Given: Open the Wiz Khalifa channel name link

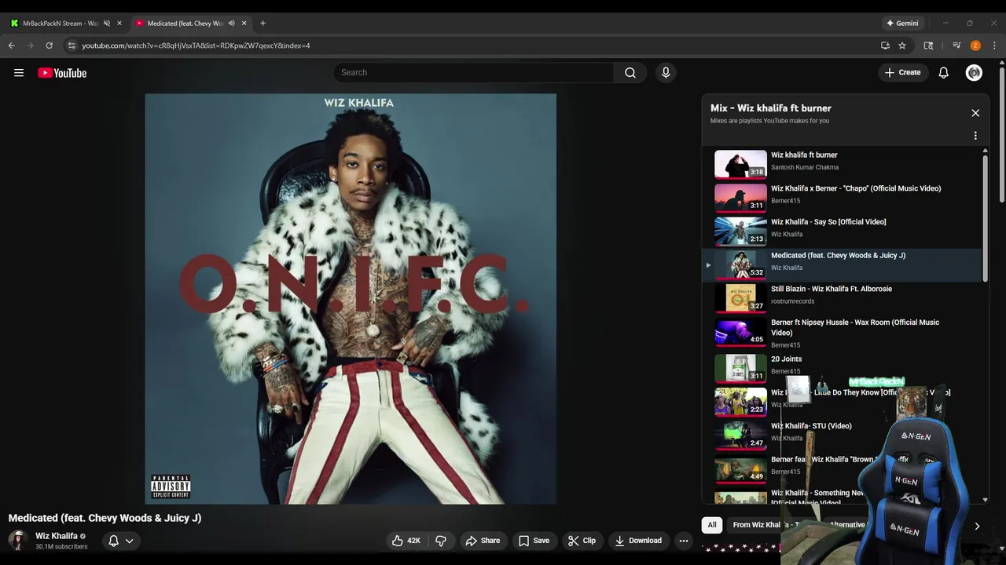Looking at the screenshot, I should pos(57,536).
